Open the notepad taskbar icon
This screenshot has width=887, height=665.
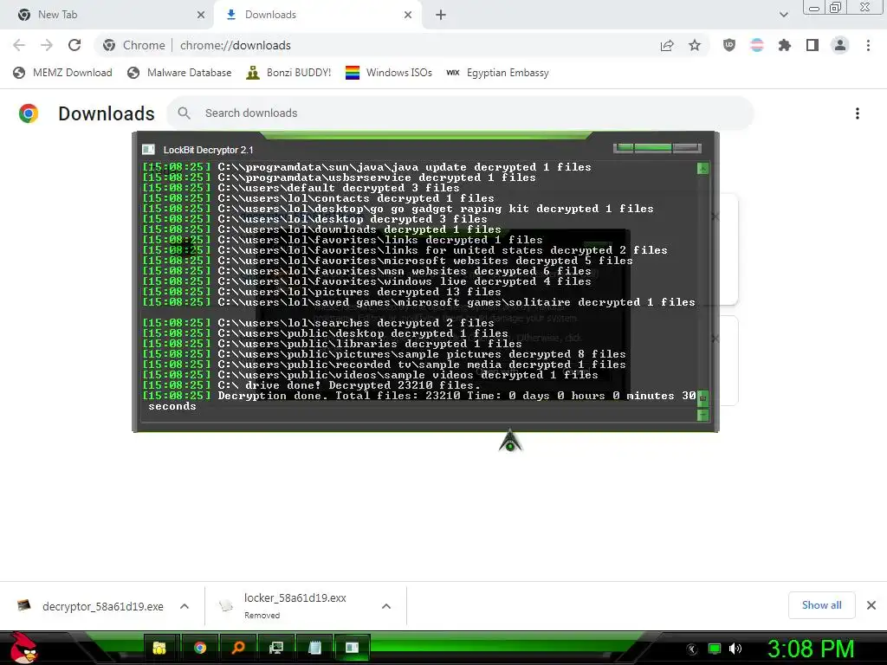click(314, 648)
